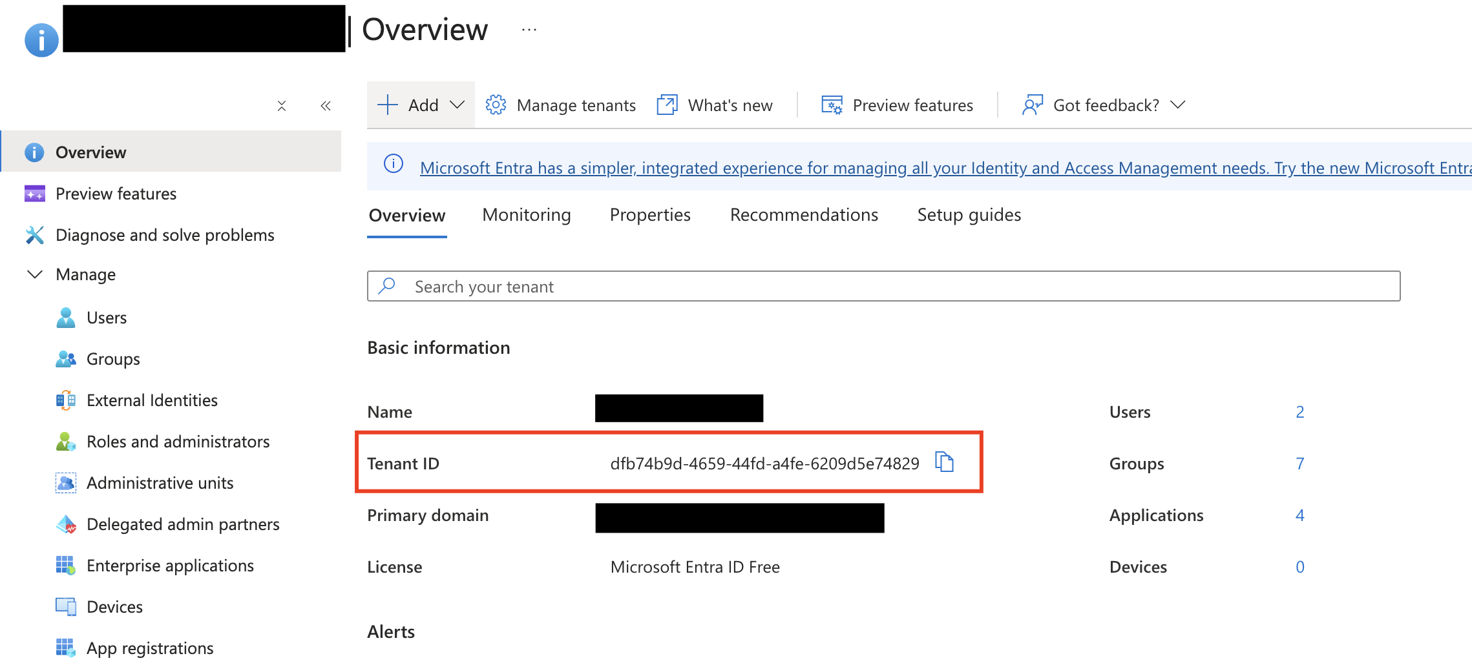Open Devices in the sidebar
The width and height of the screenshot is (1472, 665).
tap(114, 607)
